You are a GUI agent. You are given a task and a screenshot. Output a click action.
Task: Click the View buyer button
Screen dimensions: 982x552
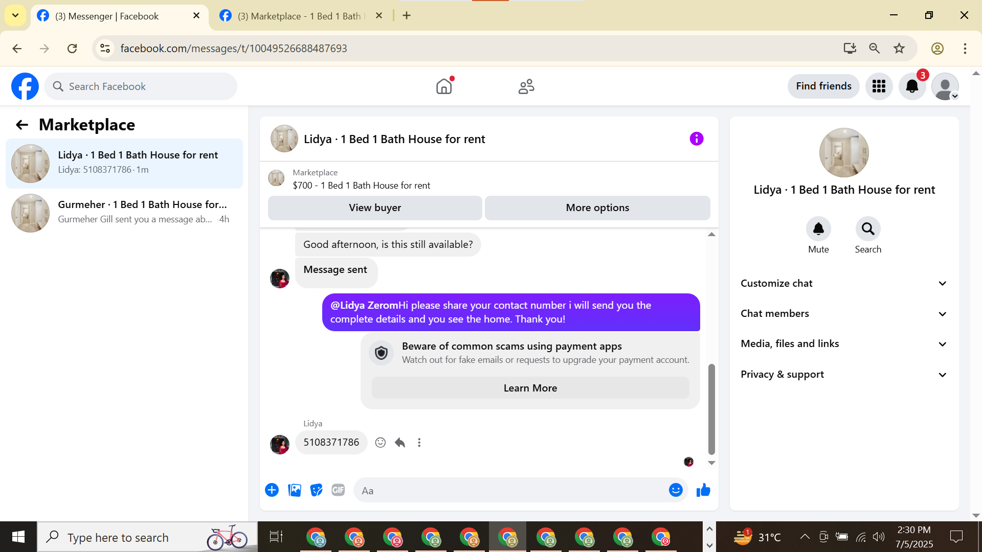[x=375, y=208]
